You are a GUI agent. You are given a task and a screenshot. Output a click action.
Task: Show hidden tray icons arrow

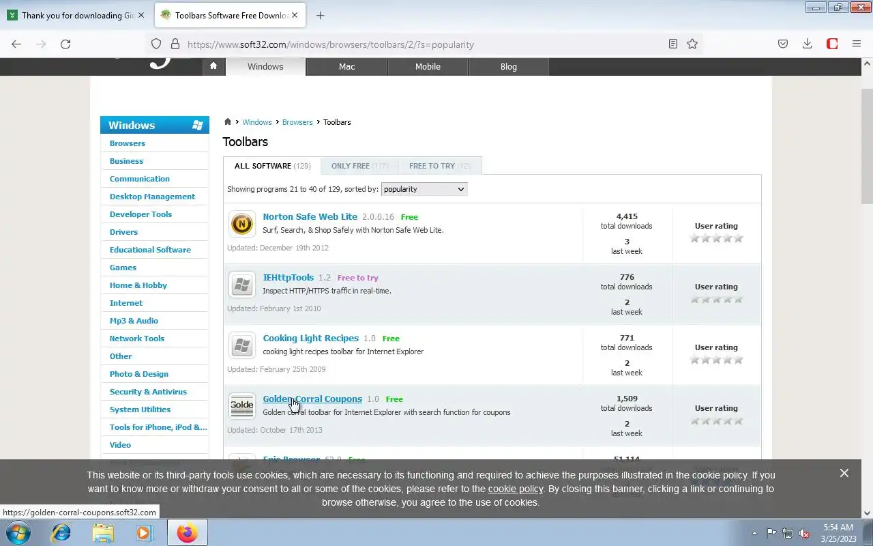[754, 533]
